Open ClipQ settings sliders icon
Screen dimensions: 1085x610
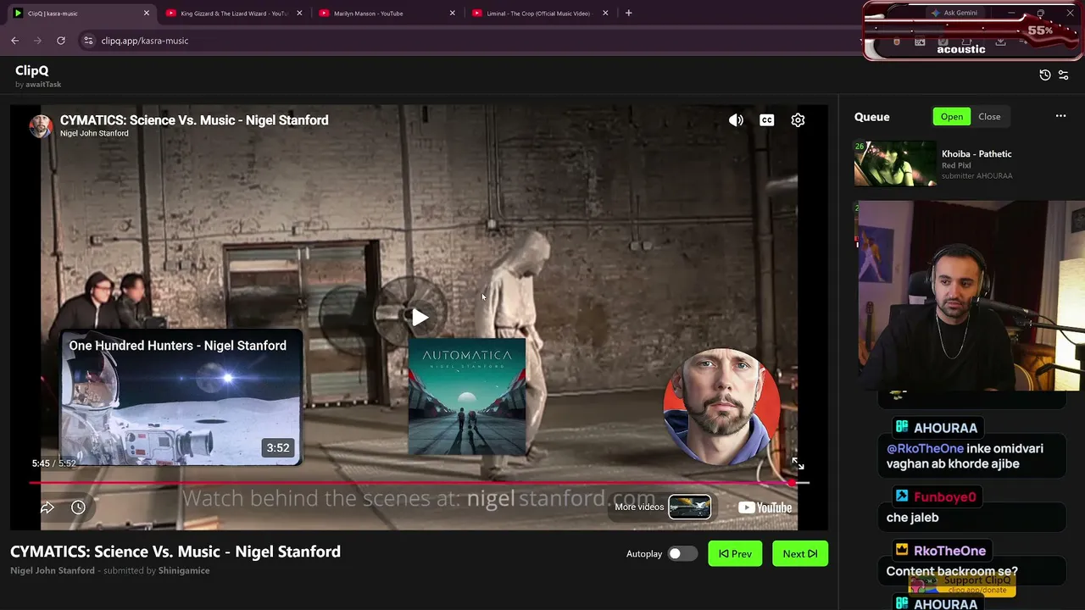1064,75
